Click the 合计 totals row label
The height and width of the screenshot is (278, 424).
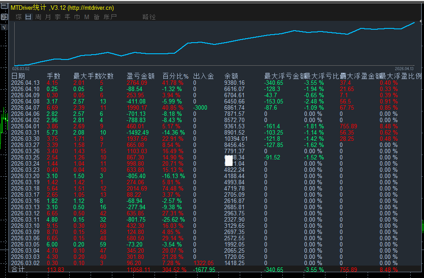tap(18, 270)
